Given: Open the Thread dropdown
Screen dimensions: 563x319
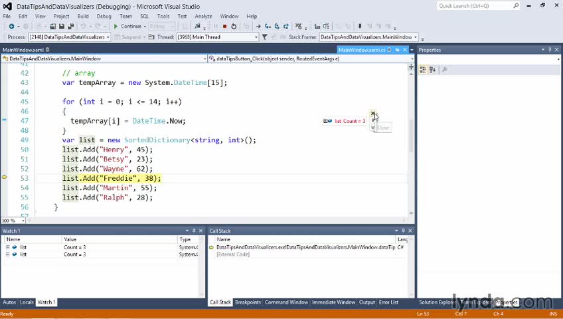Looking at the screenshot, I should click(x=256, y=37).
